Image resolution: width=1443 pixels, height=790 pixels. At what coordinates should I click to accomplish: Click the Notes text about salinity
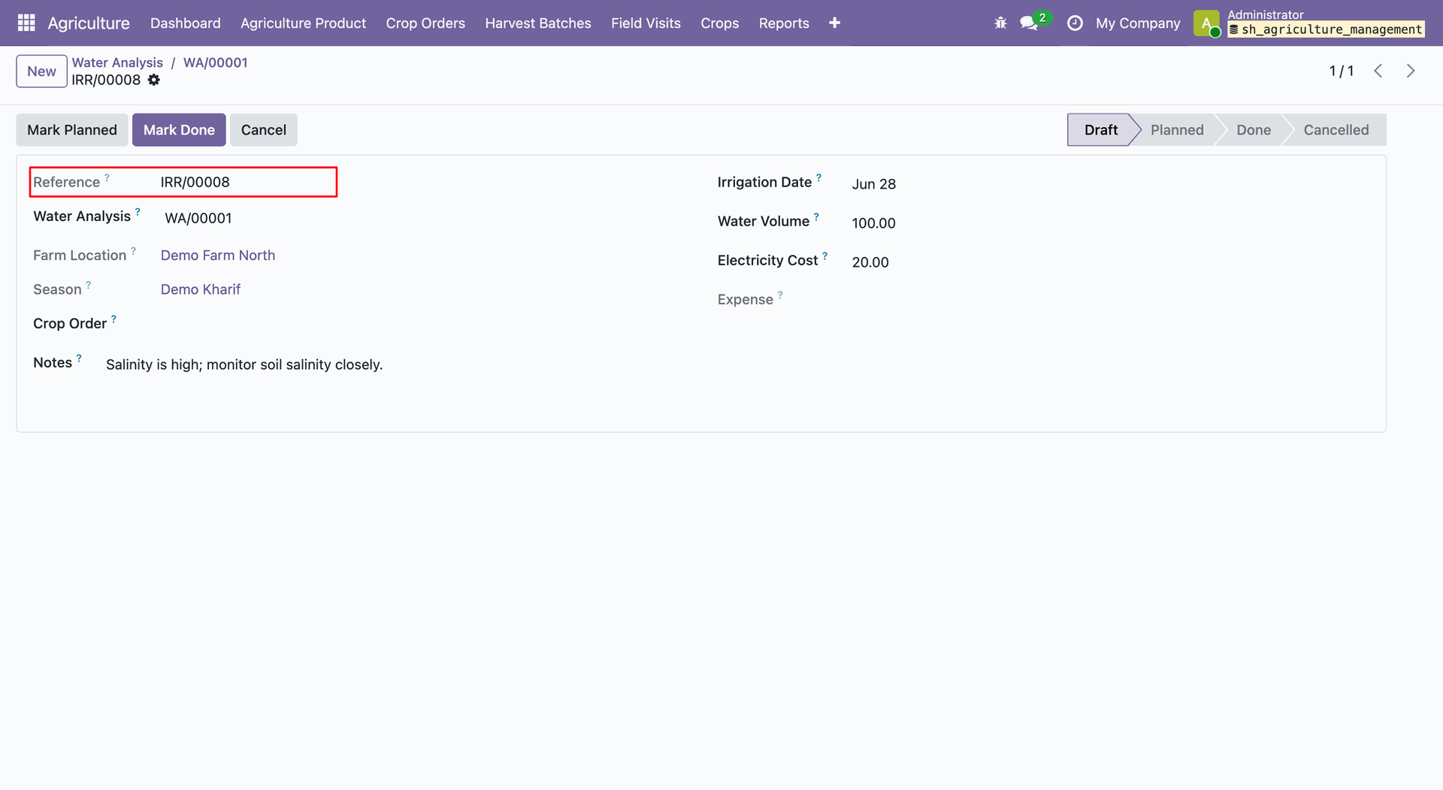(244, 365)
